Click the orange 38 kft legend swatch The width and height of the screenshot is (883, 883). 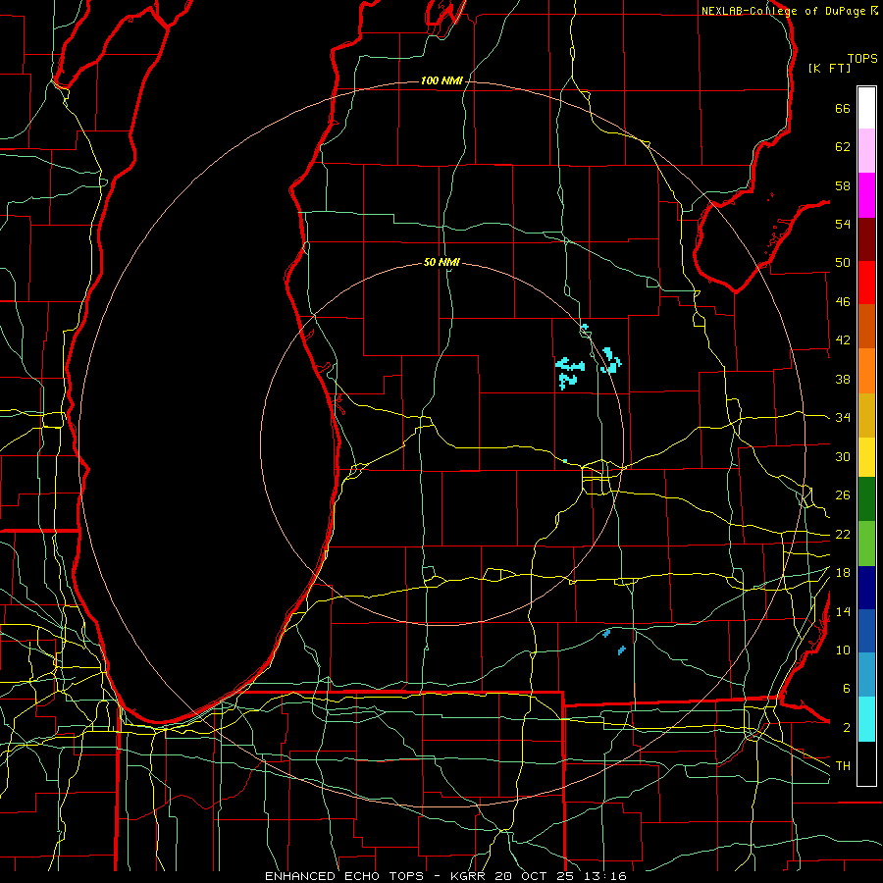(866, 371)
